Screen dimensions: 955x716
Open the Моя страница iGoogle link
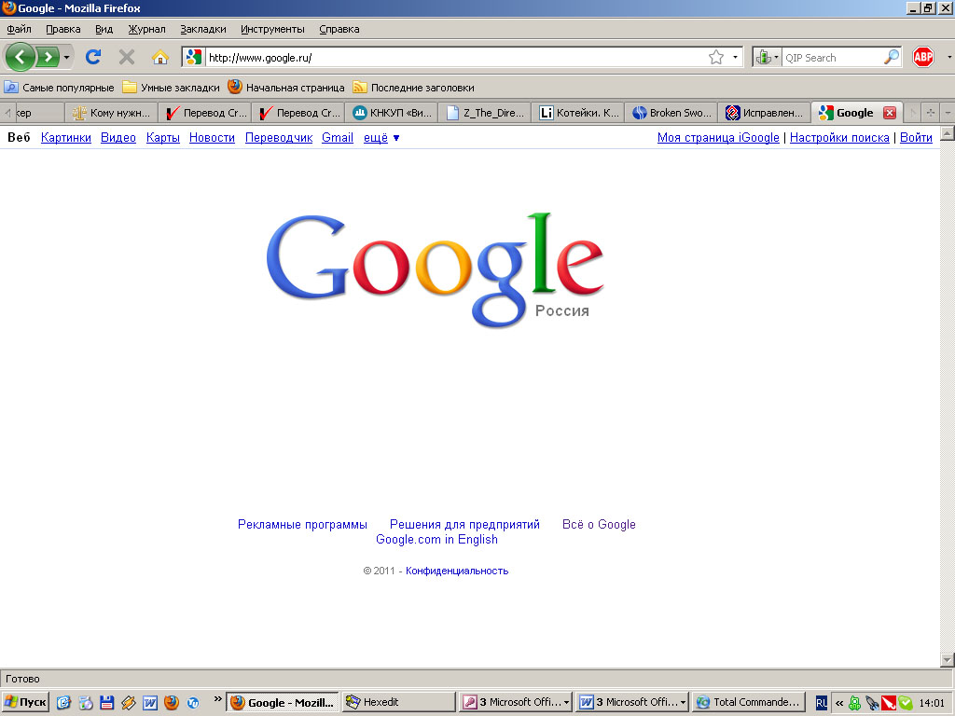(x=718, y=138)
